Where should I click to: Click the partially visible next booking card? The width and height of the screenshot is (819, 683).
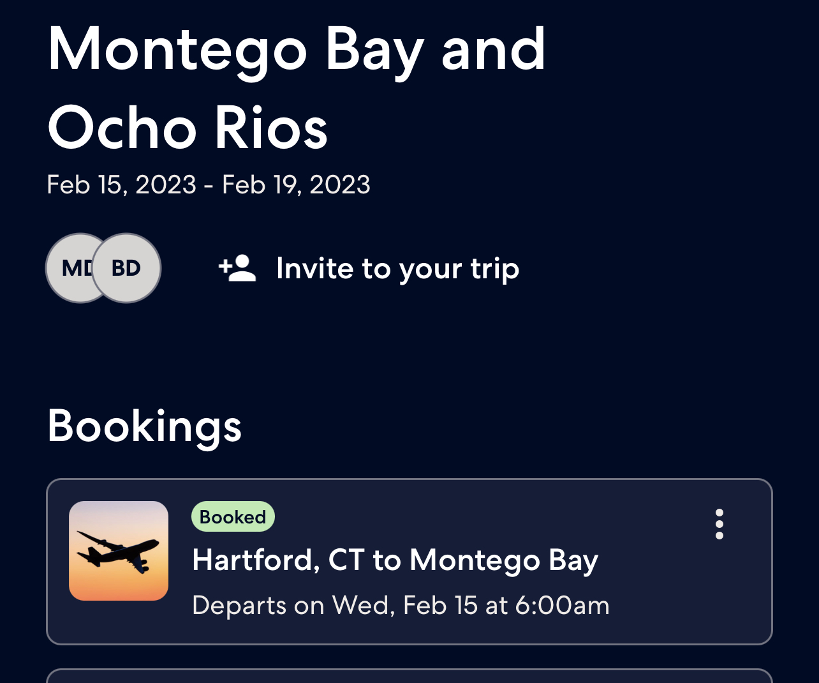[409, 676]
